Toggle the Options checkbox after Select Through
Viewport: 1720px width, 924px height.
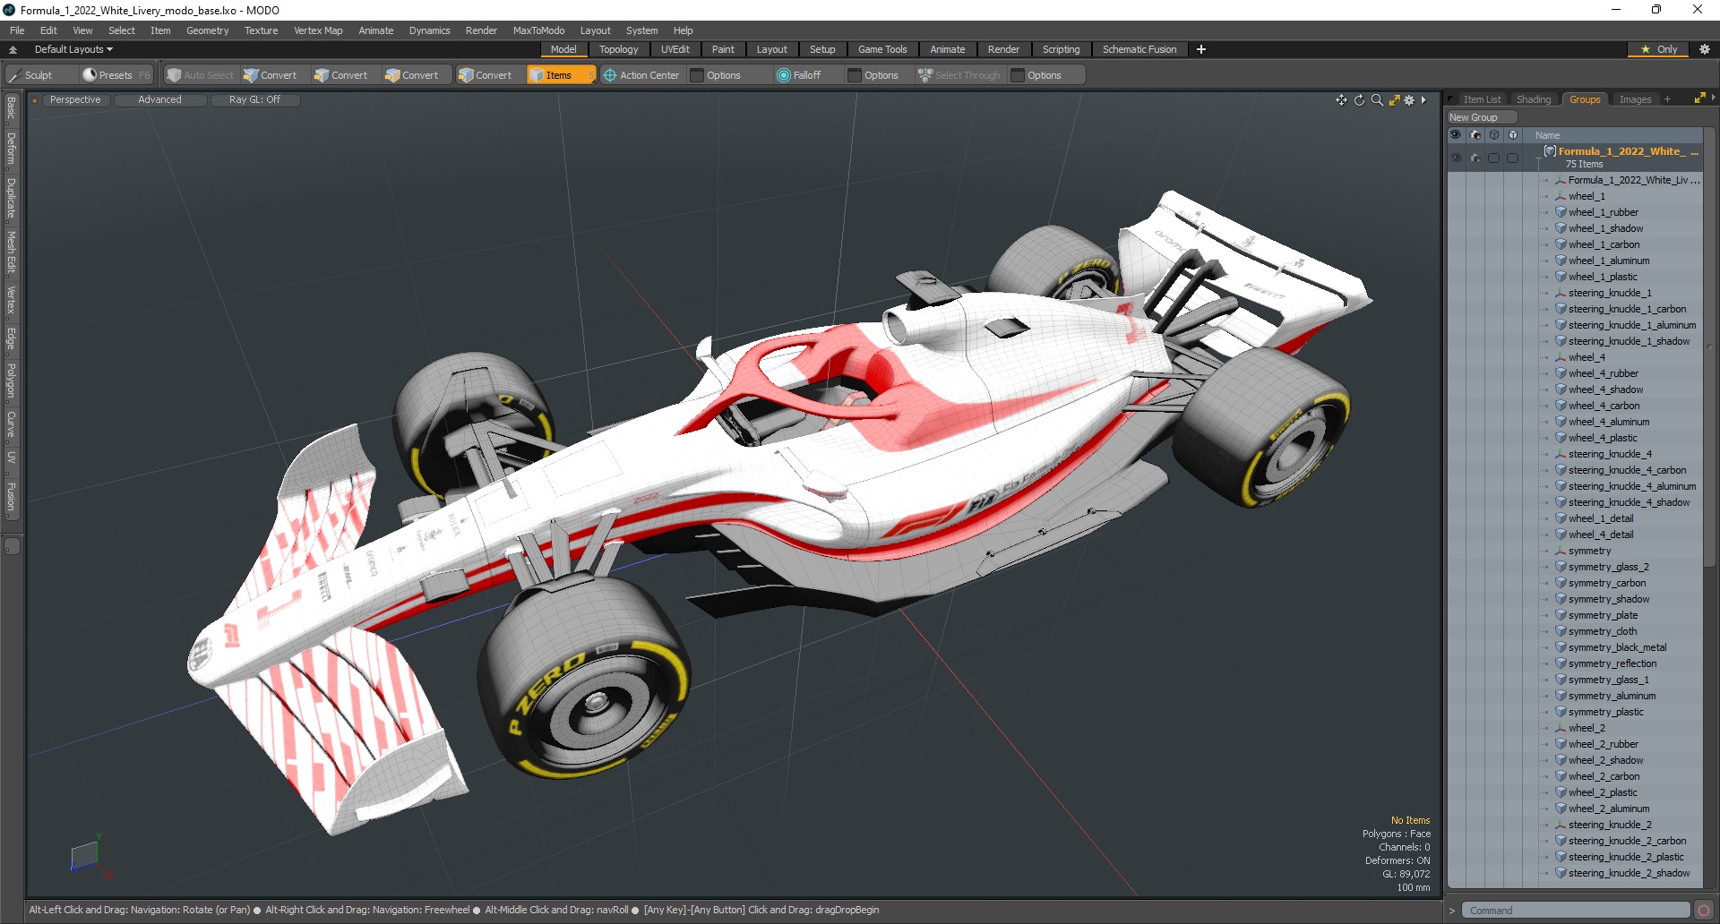click(1018, 75)
